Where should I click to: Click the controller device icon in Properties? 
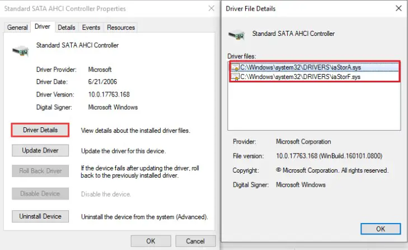(x=21, y=50)
